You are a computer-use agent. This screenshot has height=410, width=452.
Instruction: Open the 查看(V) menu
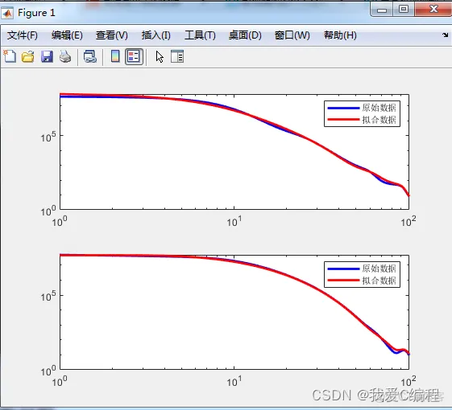pos(112,35)
